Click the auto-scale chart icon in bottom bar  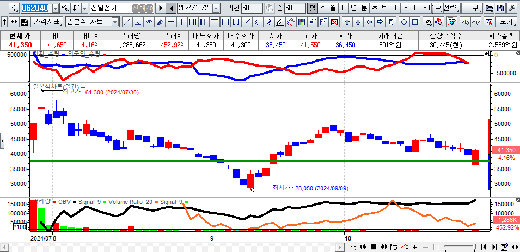pos(405,247)
